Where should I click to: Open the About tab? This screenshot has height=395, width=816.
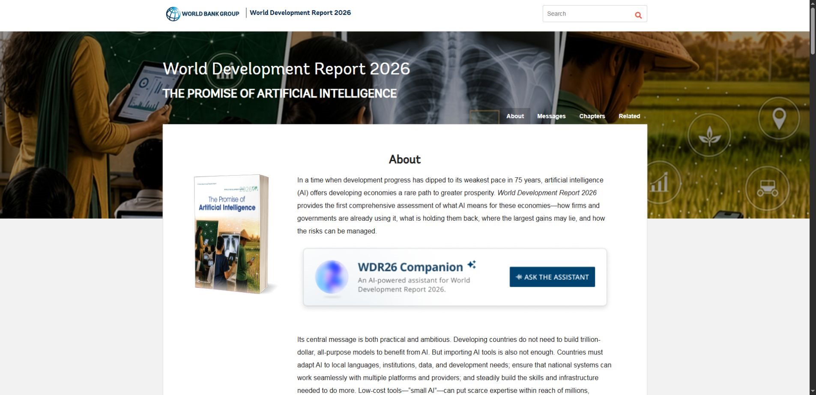click(x=515, y=116)
